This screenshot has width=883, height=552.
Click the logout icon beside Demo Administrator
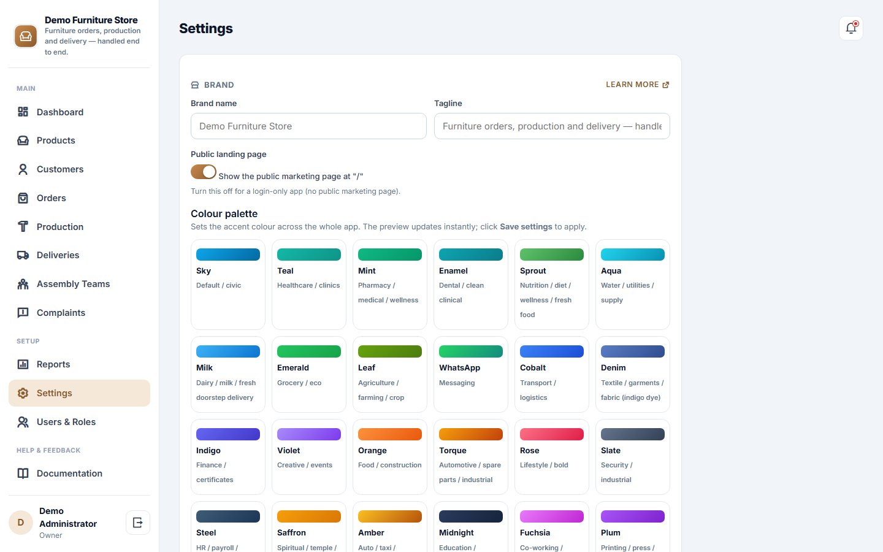[x=138, y=523]
